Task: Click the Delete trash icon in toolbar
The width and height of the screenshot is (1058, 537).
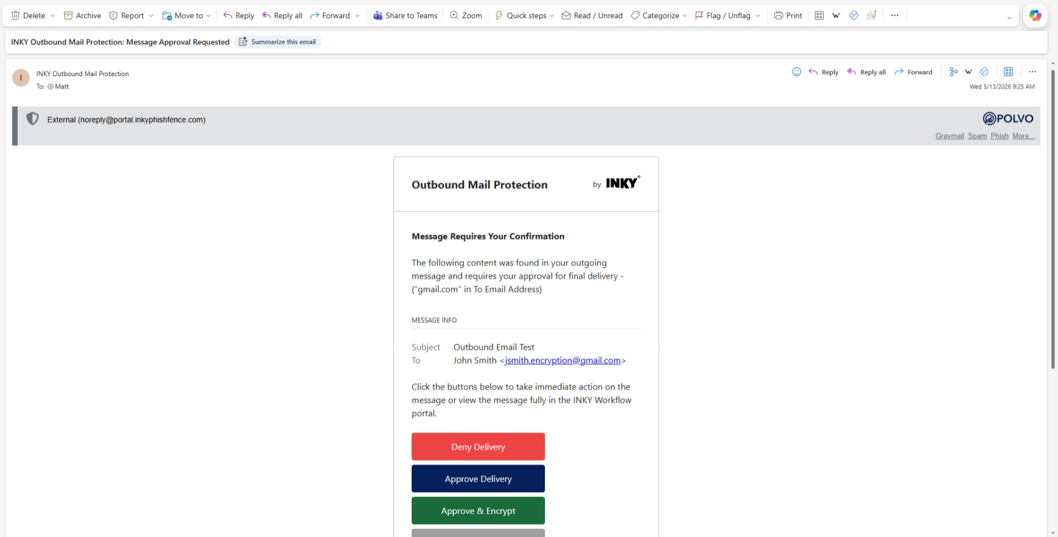Action: tap(15, 15)
